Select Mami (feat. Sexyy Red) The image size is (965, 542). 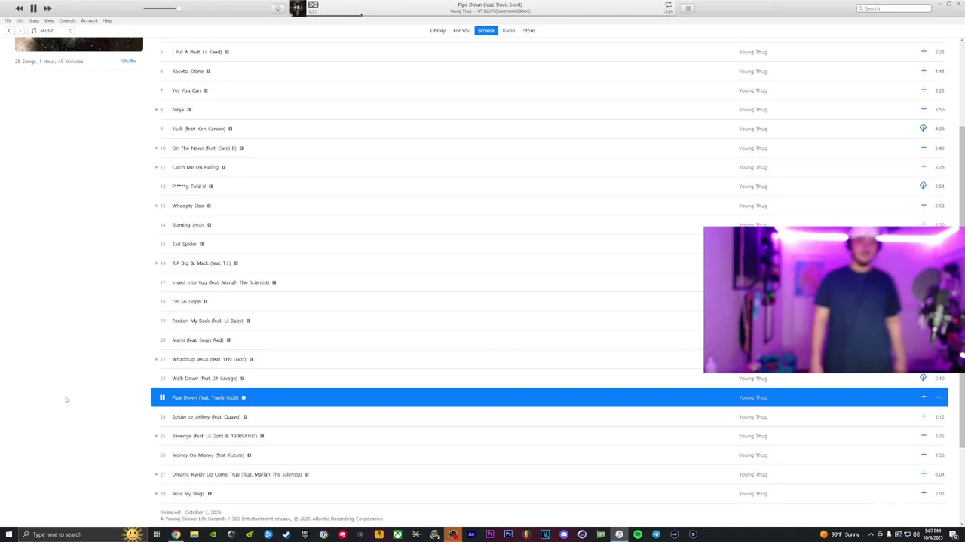pyautogui.click(x=198, y=340)
